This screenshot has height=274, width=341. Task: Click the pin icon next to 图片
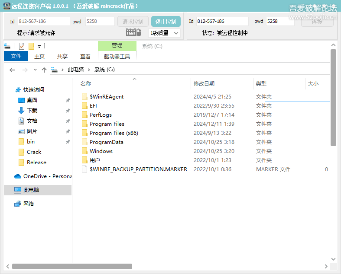coord(68,131)
